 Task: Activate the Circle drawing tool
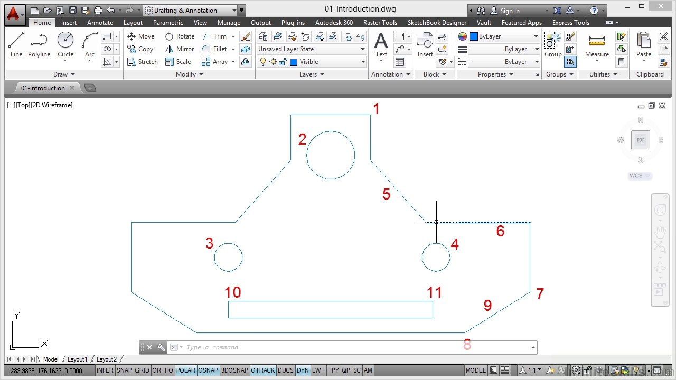[65, 45]
